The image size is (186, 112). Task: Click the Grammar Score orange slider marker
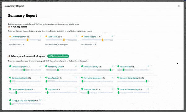point(28,40)
